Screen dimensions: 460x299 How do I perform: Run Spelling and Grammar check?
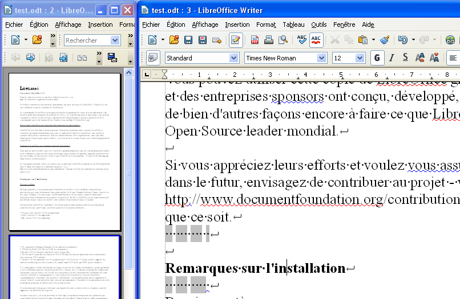(x=301, y=40)
